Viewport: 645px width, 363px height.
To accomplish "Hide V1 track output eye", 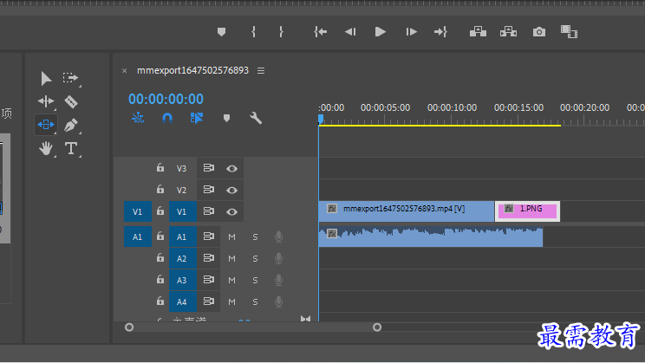I will point(231,212).
